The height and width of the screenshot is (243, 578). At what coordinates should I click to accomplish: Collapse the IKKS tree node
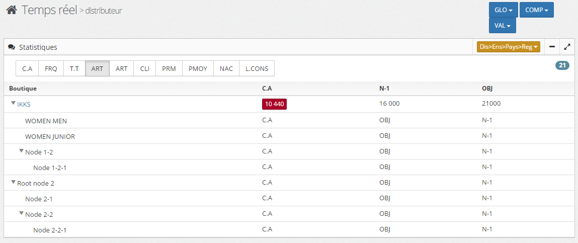(x=13, y=104)
